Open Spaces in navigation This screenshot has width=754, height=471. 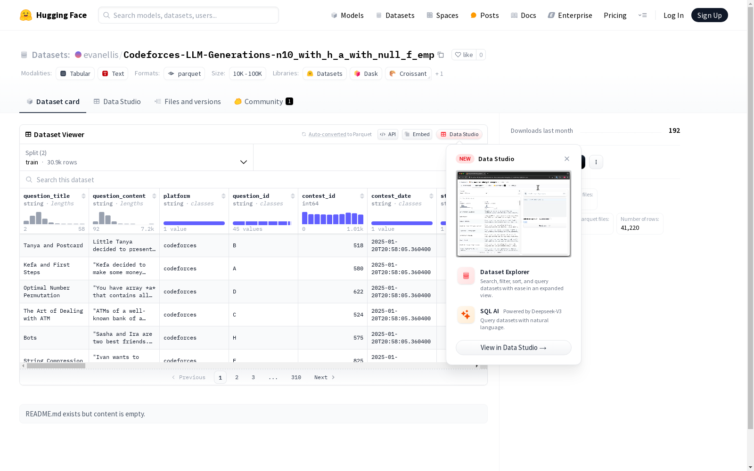443,15
